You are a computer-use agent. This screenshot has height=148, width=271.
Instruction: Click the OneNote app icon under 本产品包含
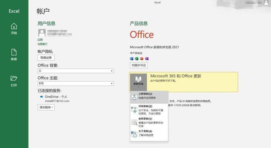pyautogui.click(x=147, y=59)
